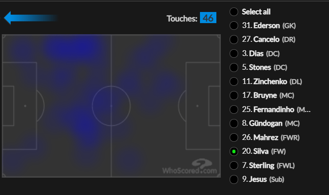Click the center circle on the pitch heatmap
This screenshot has height=195, width=329.
[111, 106]
